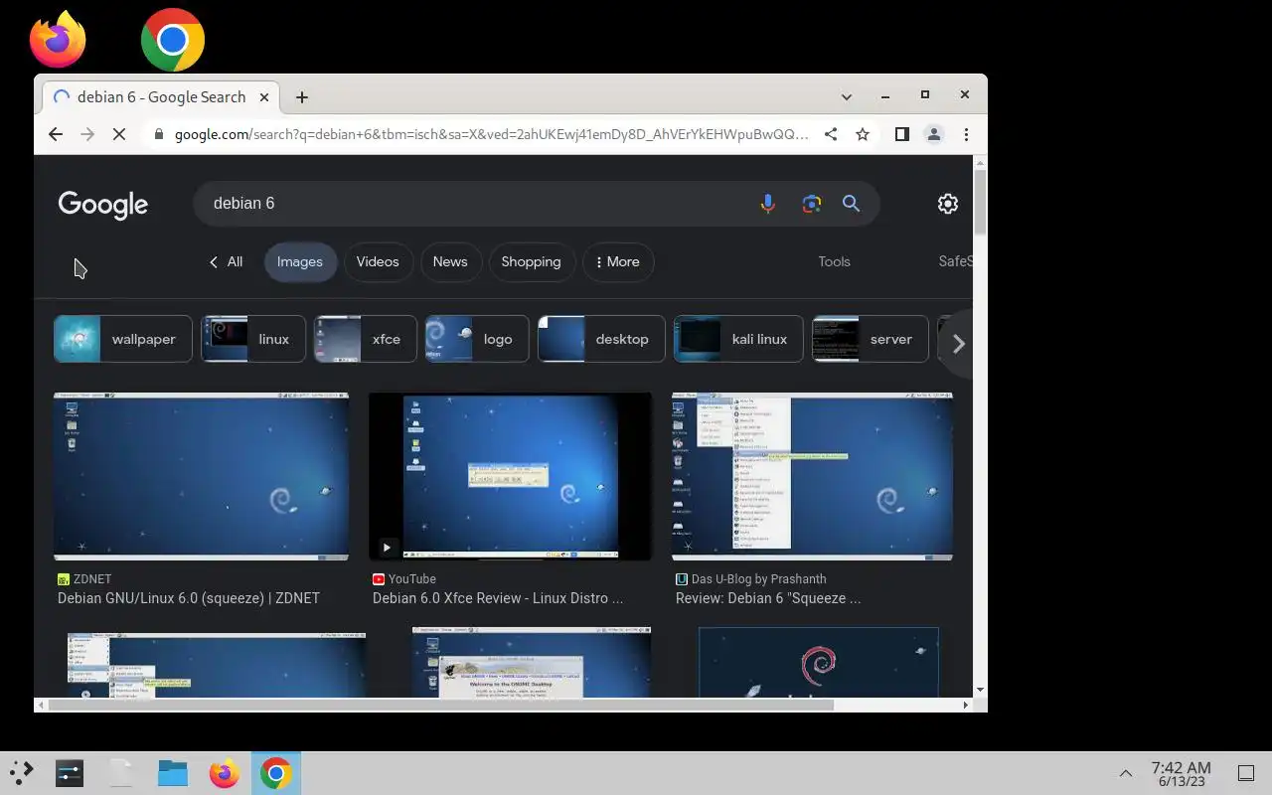Click the horizontal scrollbar thumb
Viewport: 1272px width, 795px height.
pyautogui.click(x=441, y=705)
